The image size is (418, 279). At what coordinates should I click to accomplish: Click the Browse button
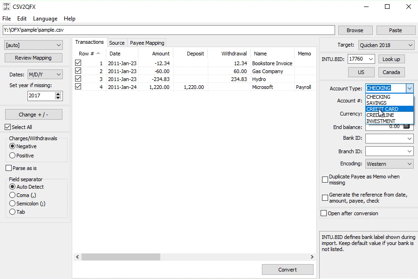click(x=355, y=30)
